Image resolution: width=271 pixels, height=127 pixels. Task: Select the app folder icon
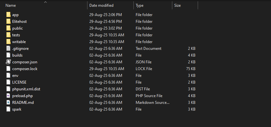point(8,15)
